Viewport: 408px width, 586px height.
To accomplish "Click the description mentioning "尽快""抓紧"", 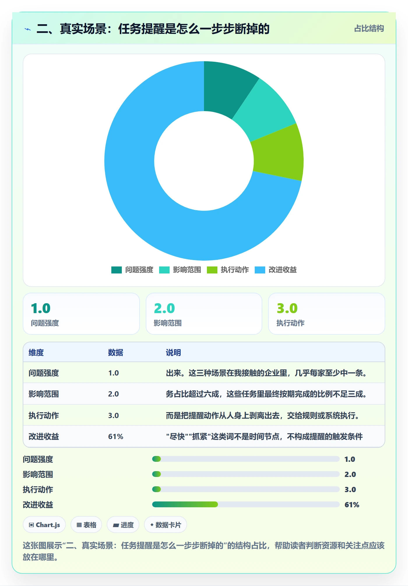I will 264,436.
